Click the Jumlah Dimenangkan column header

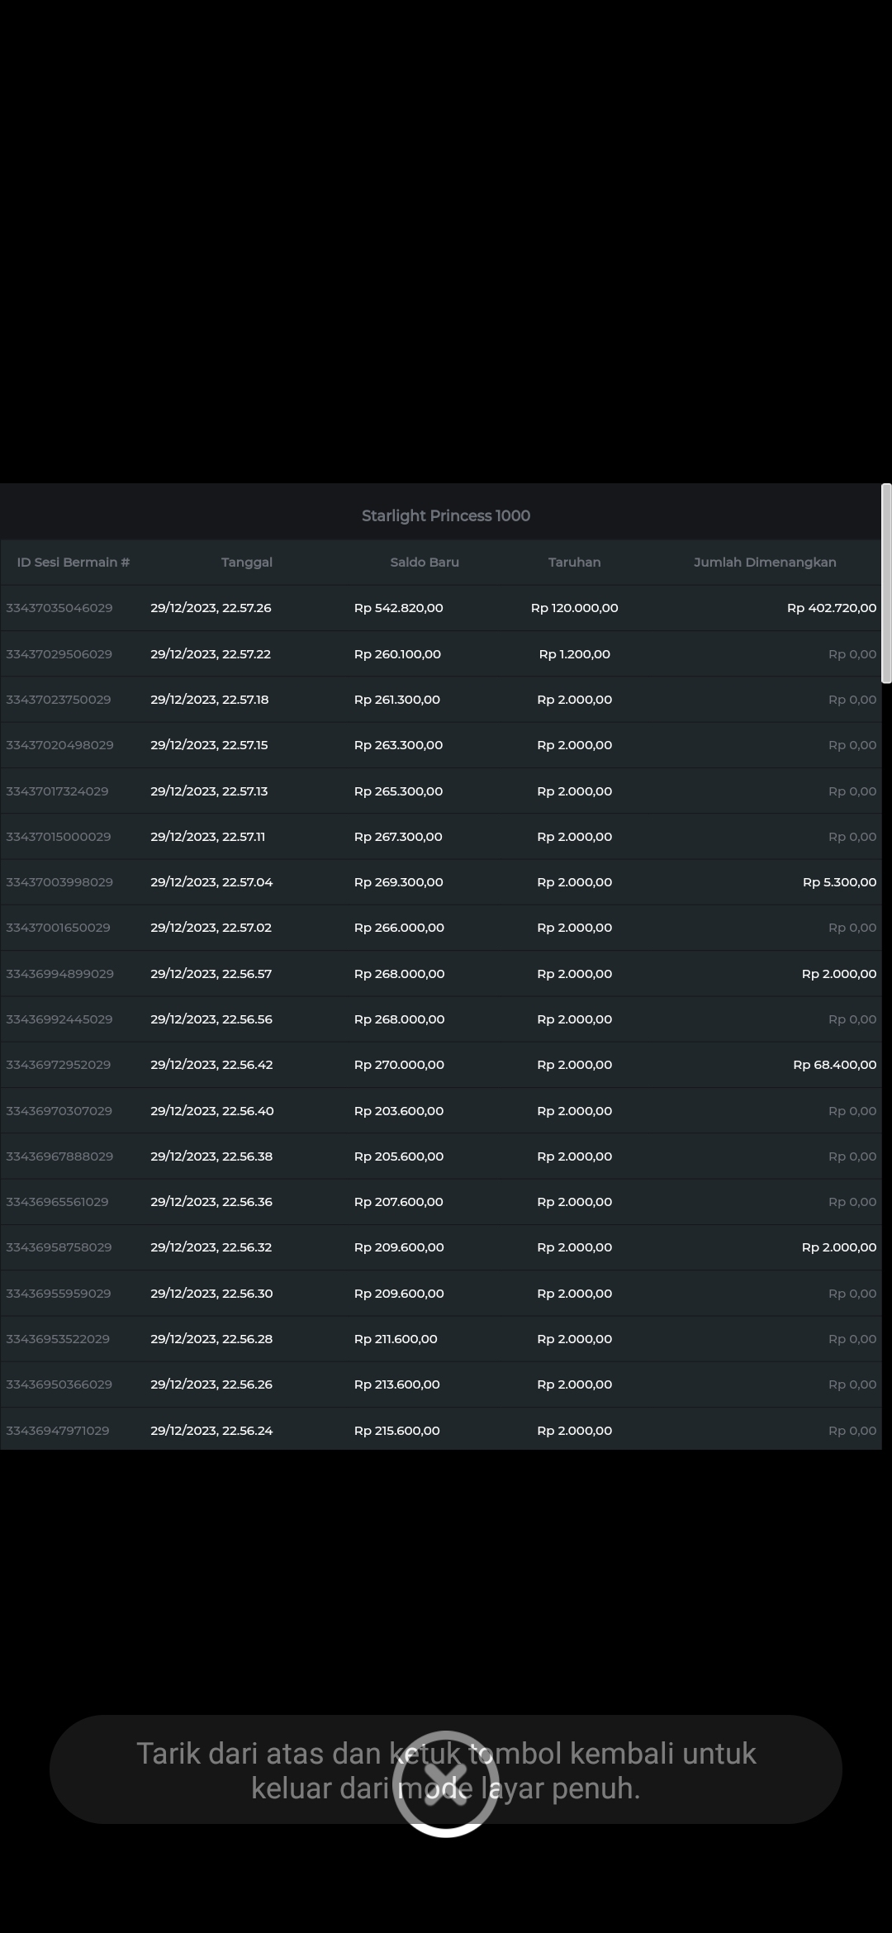(764, 563)
